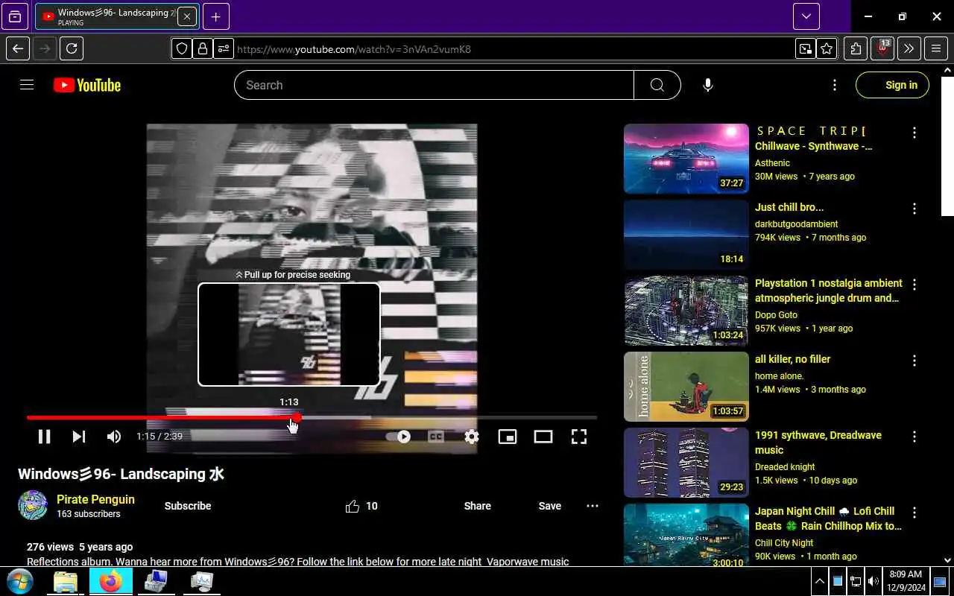Open tracking protection shield icon

coord(182,49)
